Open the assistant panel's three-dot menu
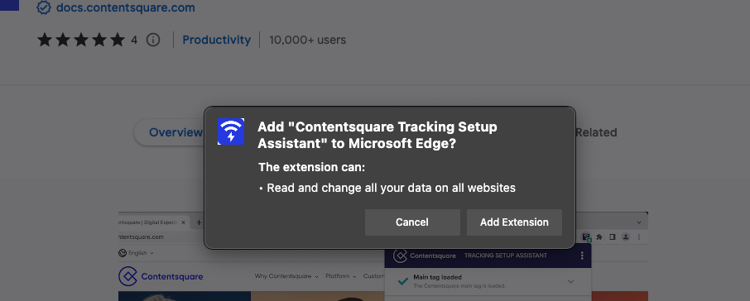This screenshot has height=301, width=750. tap(582, 256)
